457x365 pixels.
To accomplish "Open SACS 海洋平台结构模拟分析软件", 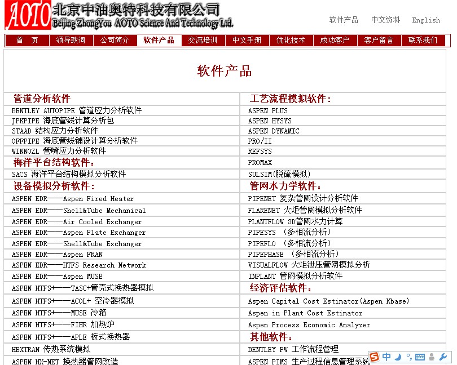I will pos(69,175).
